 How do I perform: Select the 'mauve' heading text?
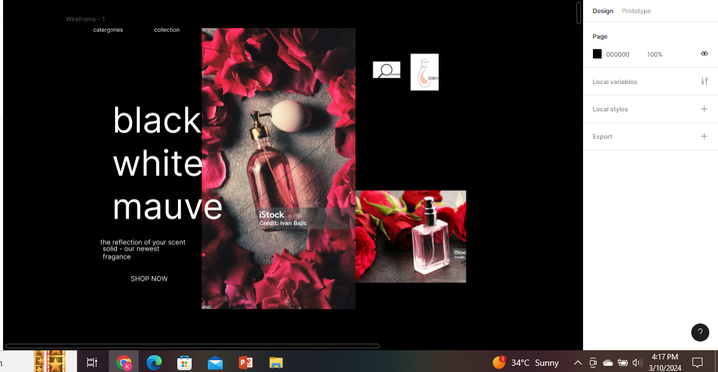(167, 207)
